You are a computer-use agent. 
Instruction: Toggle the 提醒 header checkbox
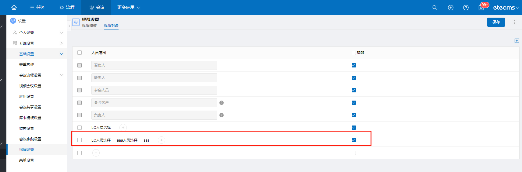354,53
